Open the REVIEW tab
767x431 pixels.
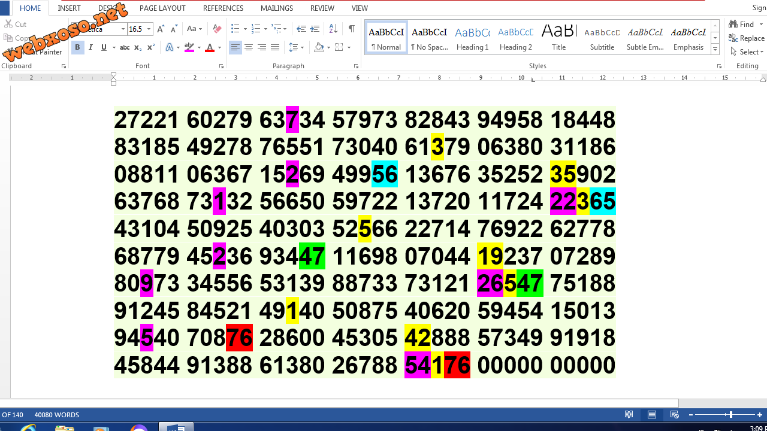pos(322,8)
